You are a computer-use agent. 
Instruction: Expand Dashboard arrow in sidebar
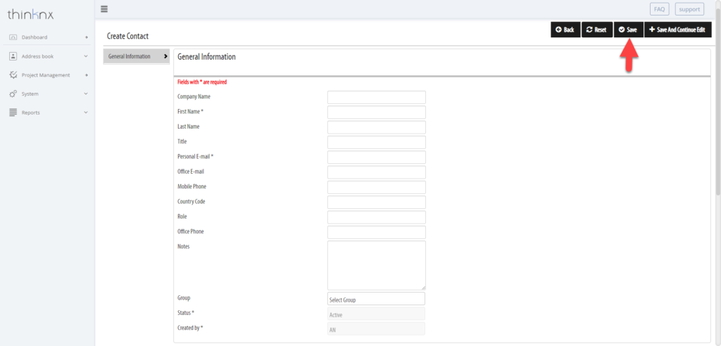87,37
